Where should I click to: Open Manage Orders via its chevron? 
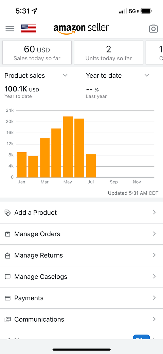click(x=154, y=234)
